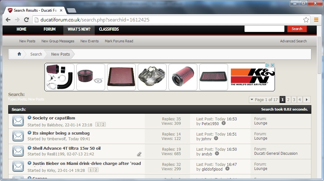
Task: Open the WHAT'S NEW? tab
Action: coord(79,29)
